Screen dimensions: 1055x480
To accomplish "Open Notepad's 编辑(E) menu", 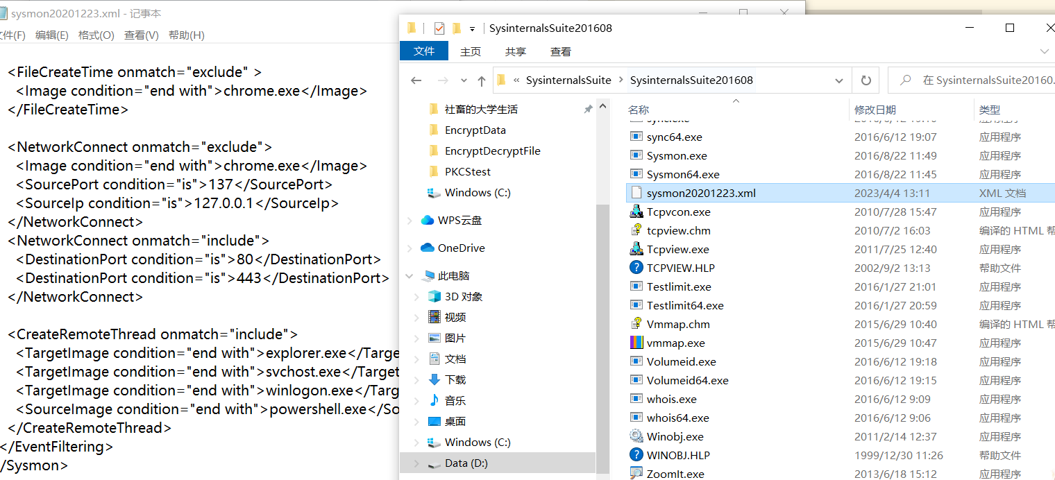I will tap(52, 35).
